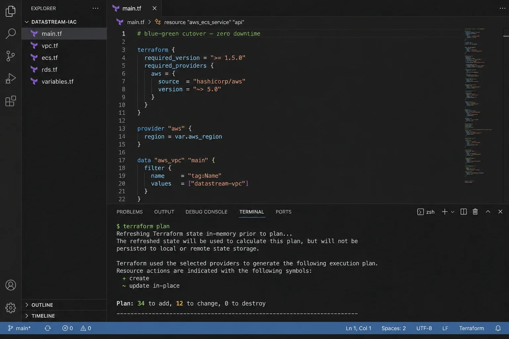
Task: Open the notifications bell
Action: (x=498, y=328)
